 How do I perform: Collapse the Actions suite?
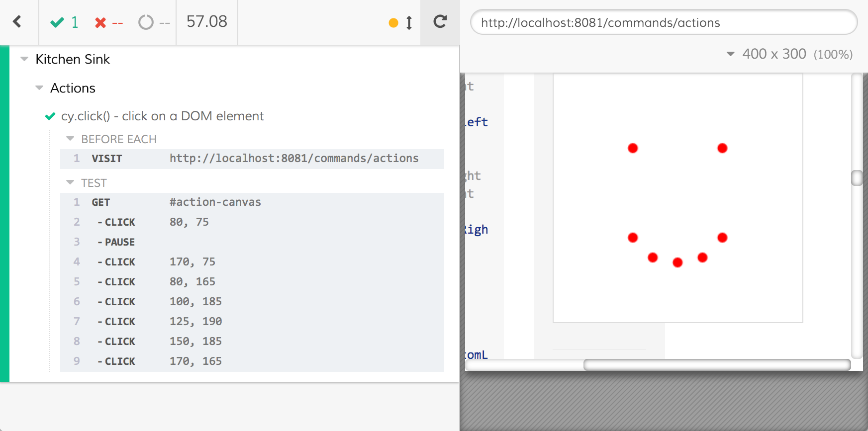pos(39,88)
